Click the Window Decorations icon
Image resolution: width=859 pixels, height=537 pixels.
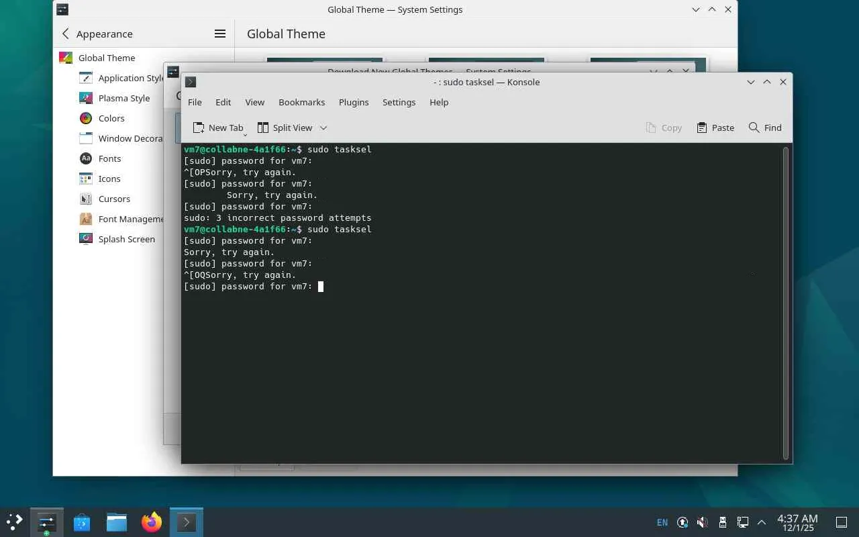(x=86, y=138)
